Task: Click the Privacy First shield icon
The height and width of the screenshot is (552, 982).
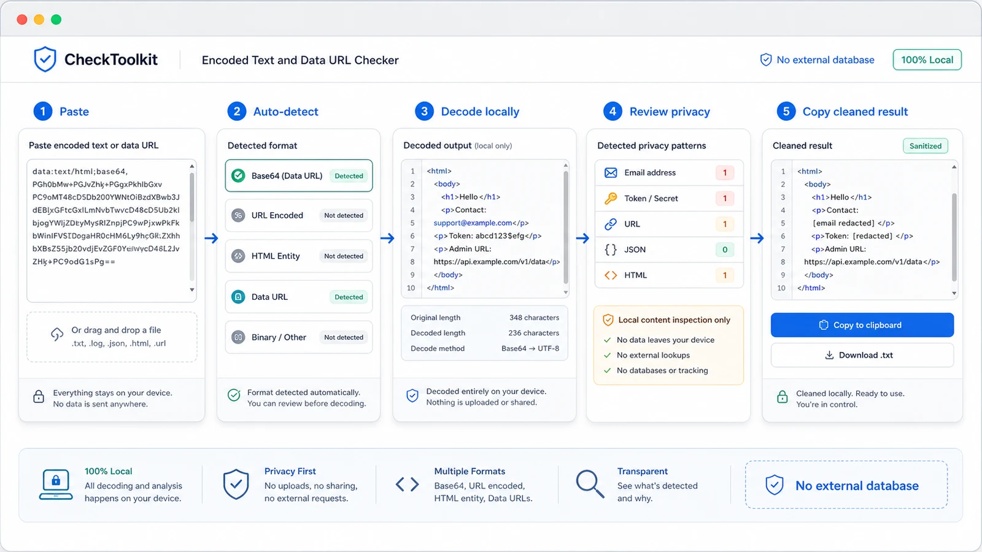Action: click(236, 485)
